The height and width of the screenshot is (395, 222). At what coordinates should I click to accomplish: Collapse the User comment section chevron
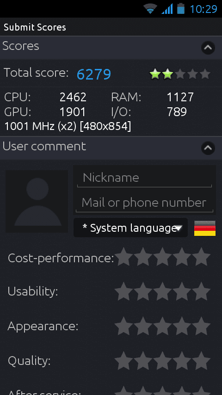pyautogui.click(x=208, y=148)
